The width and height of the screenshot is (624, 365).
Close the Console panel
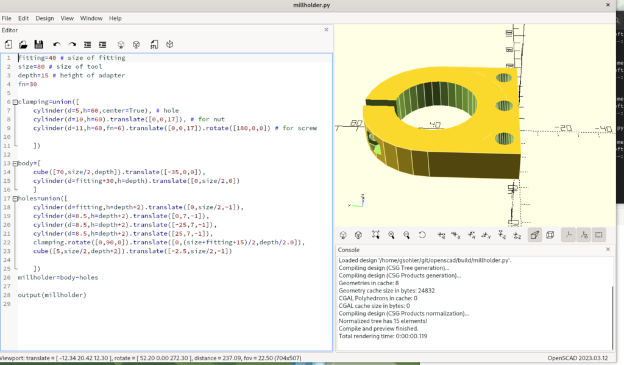608,249
